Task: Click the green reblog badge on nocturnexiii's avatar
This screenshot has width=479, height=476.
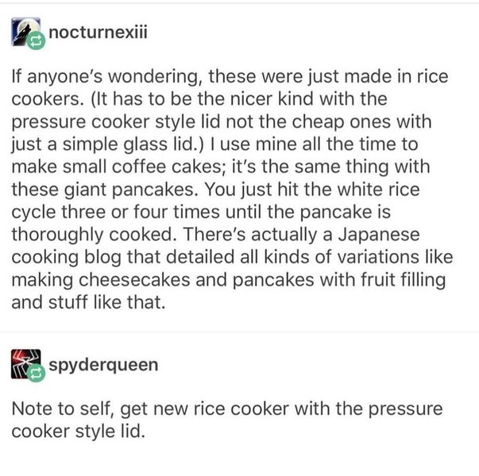Action: (36, 40)
